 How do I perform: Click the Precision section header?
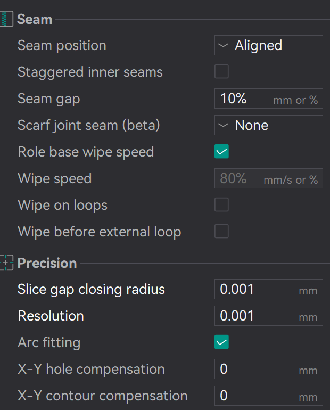click(47, 263)
